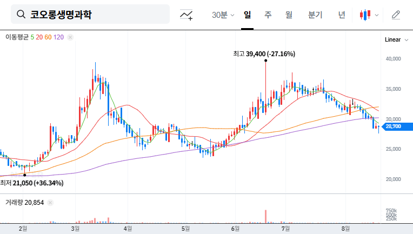Screen dimensions: 413x234
Task: Expand the 30분 interval dropdown
Action: tap(223, 15)
